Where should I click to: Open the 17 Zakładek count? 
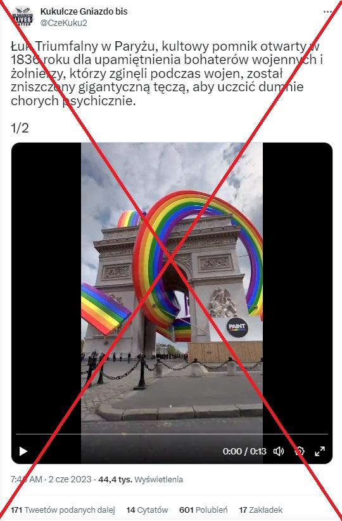pyautogui.click(x=261, y=510)
